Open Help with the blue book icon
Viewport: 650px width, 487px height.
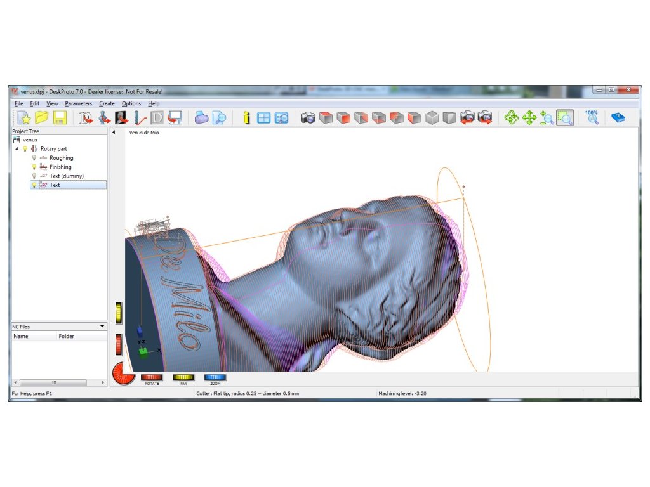(618, 118)
